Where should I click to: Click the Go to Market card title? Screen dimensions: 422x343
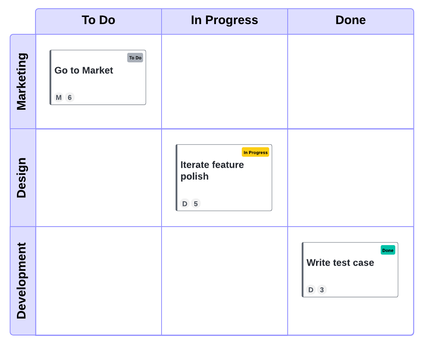(84, 71)
